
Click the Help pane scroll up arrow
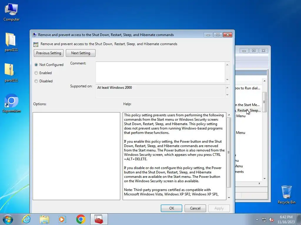pos(229,115)
